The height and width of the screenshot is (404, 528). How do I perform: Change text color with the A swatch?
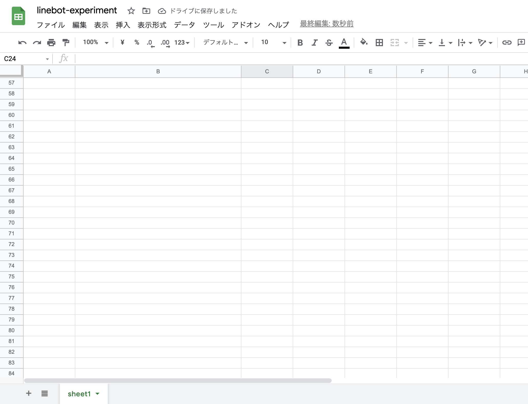344,43
